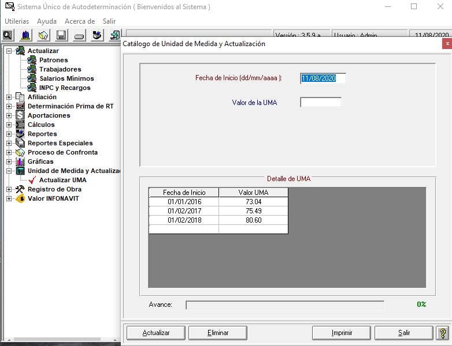The image size is (452, 346).
Task: Click the Imprimir button
Action: tap(342, 333)
